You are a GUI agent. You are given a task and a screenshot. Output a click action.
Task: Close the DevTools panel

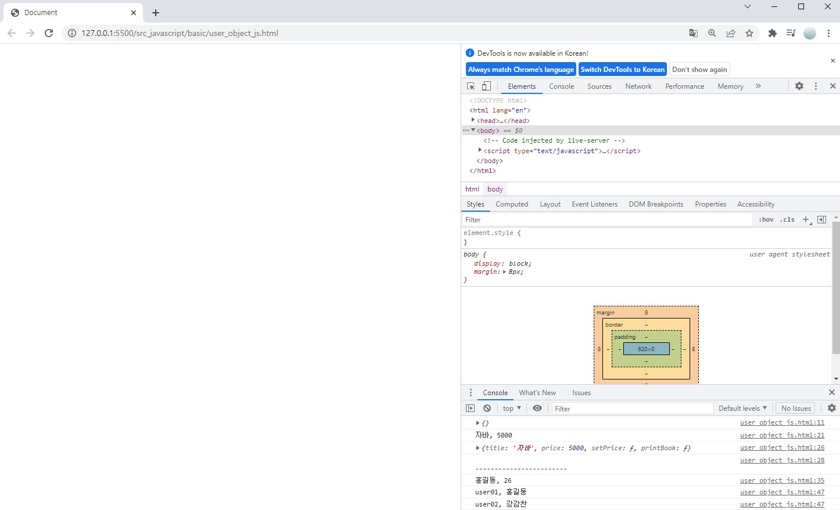click(833, 86)
